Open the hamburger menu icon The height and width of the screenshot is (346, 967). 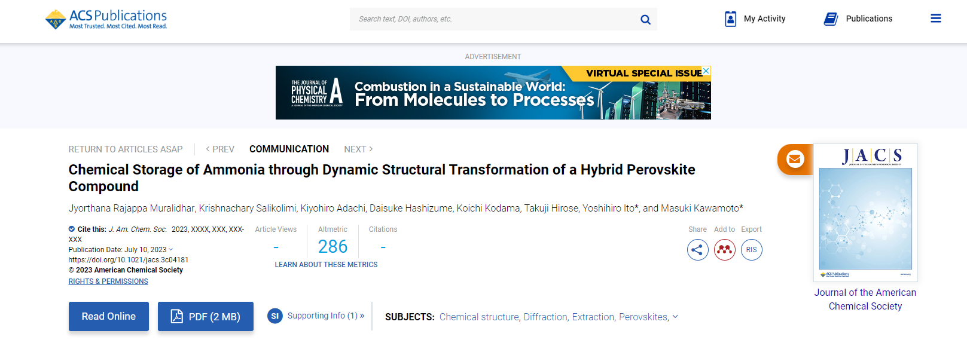pos(936,19)
